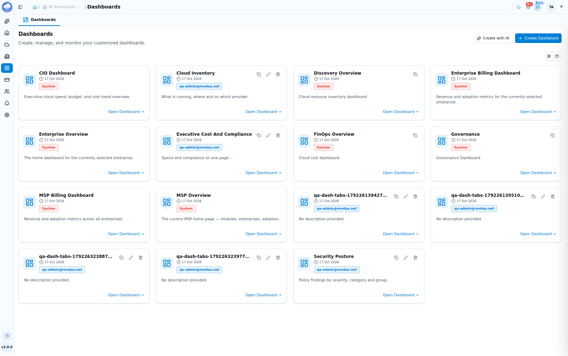This screenshot has height=356, width=568.
Task: Switch to table list view
Action: coord(557,56)
